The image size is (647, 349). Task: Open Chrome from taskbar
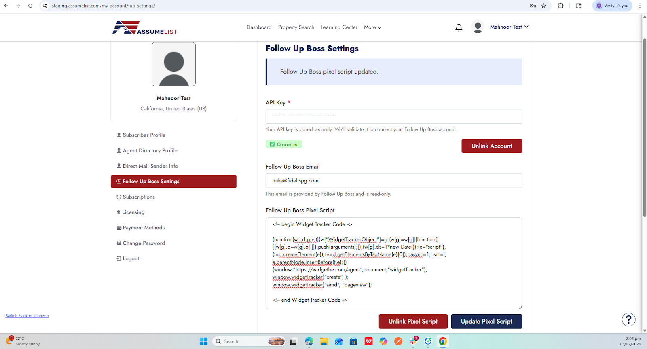(443, 341)
